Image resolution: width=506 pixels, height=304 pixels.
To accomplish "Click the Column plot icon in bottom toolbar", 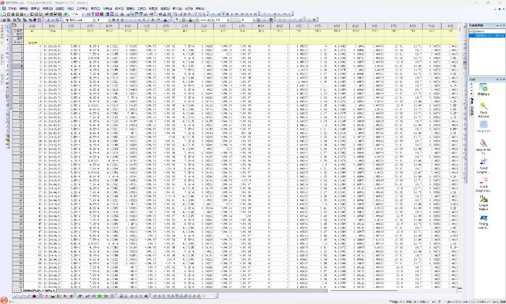I will coord(34,296).
